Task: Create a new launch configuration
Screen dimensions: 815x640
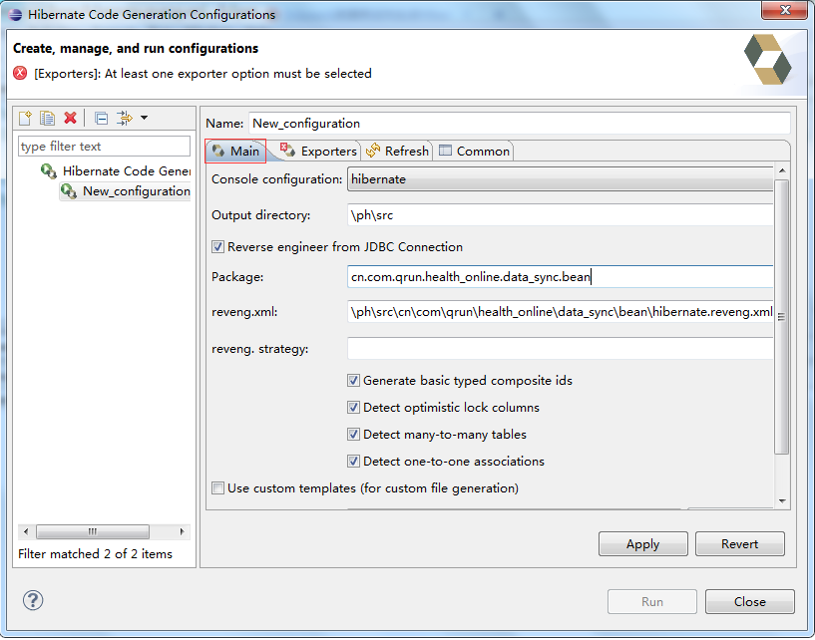Action: click(x=25, y=118)
